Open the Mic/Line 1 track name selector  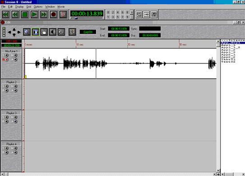[x=11, y=51]
